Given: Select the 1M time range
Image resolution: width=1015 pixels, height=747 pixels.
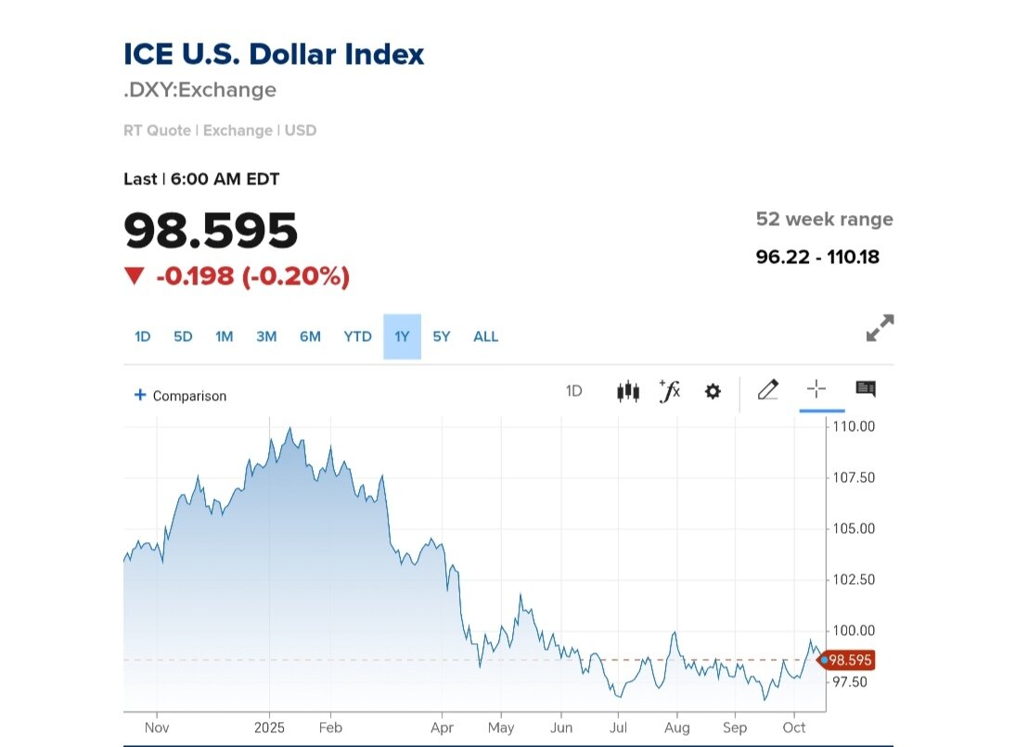Looking at the screenshot, I should coord(224,336).
